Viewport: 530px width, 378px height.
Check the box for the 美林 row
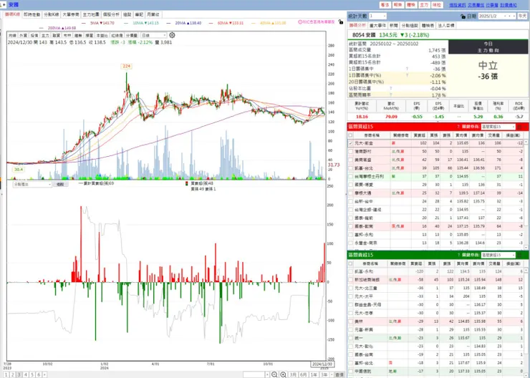tap(350, 321)
